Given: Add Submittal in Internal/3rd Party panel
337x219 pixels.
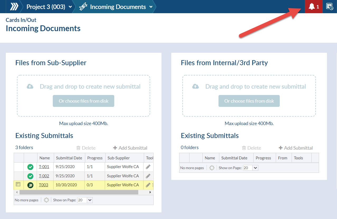Looking at the screenshot, I should pos(296,148).
